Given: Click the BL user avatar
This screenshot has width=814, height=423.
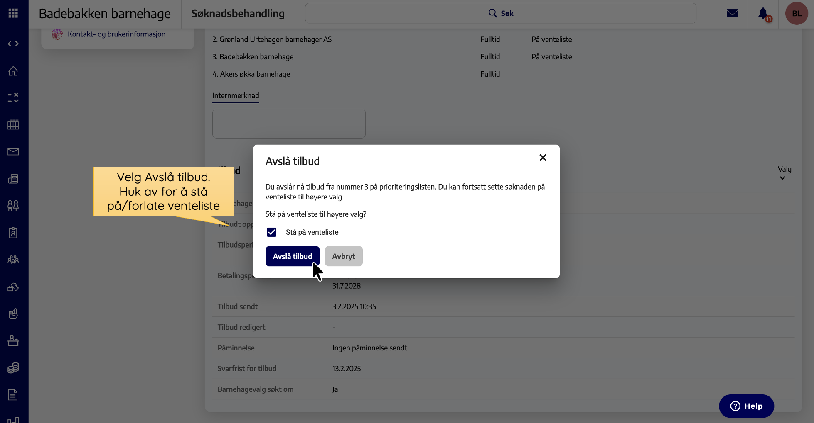Looking at the screenshot, I should pyautogui.click(x=796, y=13).
